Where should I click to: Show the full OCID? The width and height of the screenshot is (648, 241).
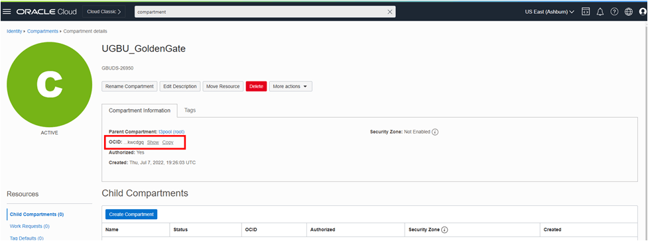[153, 142]
